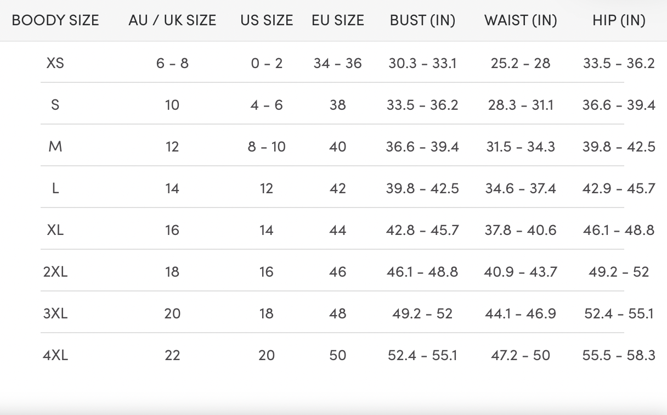Click waist value 47.2 - 50
The image size is (667, 415).
(521, 355)
